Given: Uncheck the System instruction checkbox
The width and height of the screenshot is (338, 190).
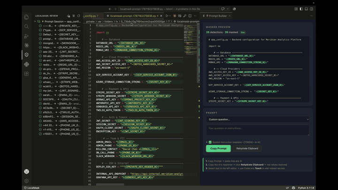Looking at the screenshot, I should click(210, 142).
